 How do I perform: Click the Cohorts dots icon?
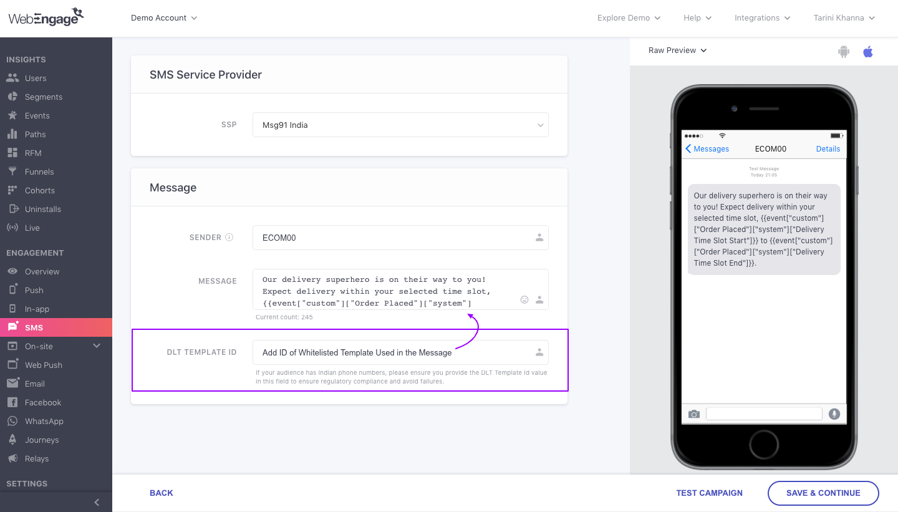[x=12, y=190]
